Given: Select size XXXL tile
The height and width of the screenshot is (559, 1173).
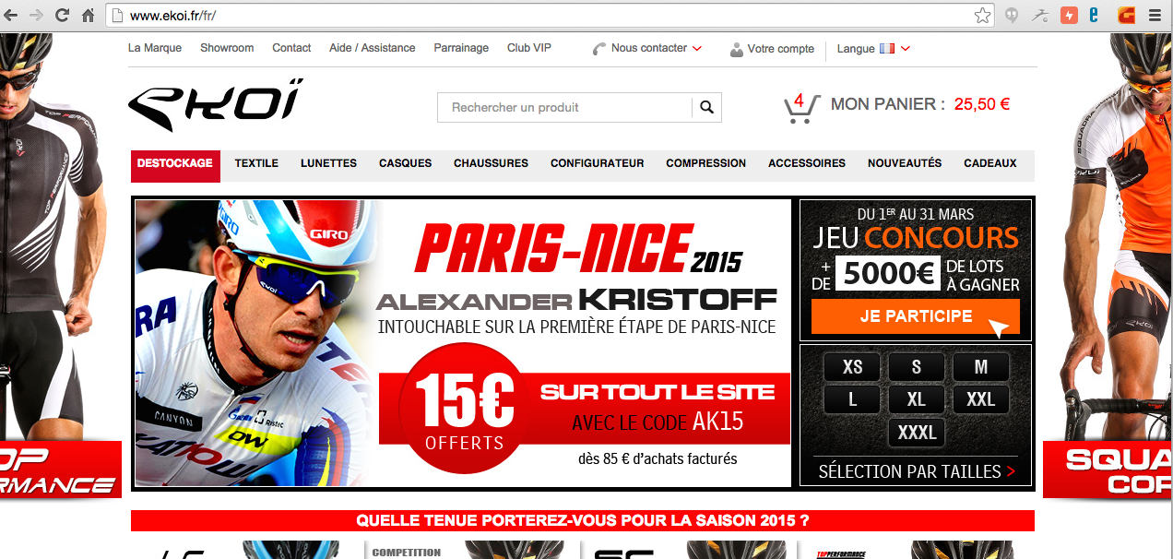Looking at the screenshot, I should (x=917, y=433).
